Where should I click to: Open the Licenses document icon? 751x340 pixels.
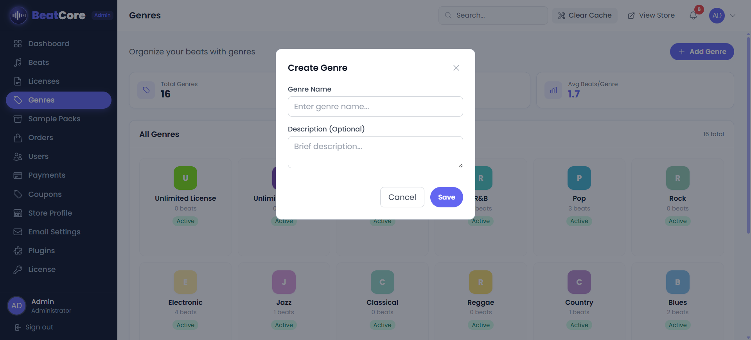click(x=18, y=81)
